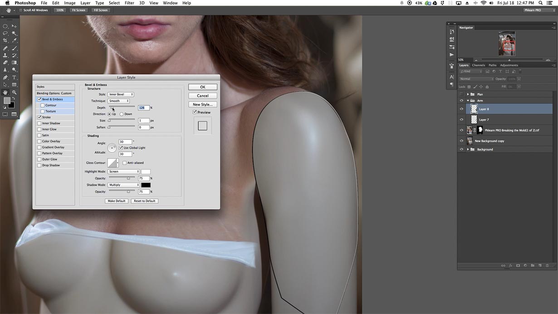
Task: Click the black shadow color swatch
Action: click(146, 185)
